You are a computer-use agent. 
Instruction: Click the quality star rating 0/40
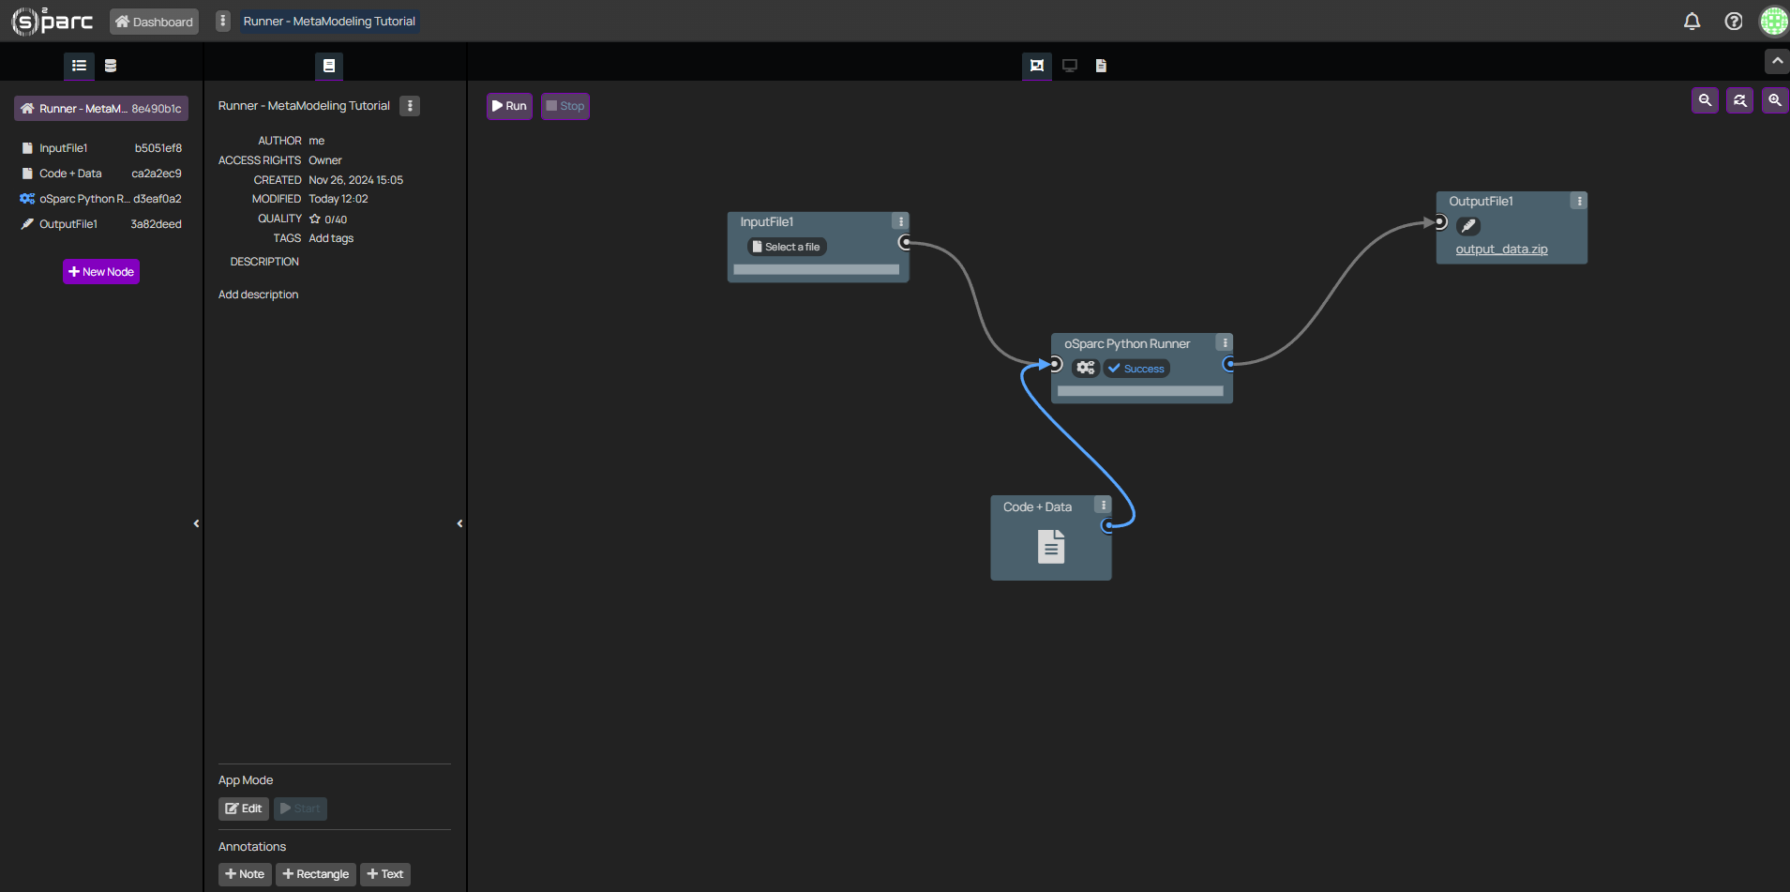(x=328, y=219)
